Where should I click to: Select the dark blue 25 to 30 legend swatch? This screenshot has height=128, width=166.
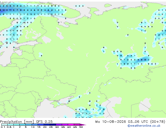point(53,125)
